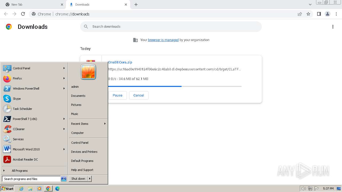
Task: Expand Control Panel submenu arrow
Action: point(64,68)
